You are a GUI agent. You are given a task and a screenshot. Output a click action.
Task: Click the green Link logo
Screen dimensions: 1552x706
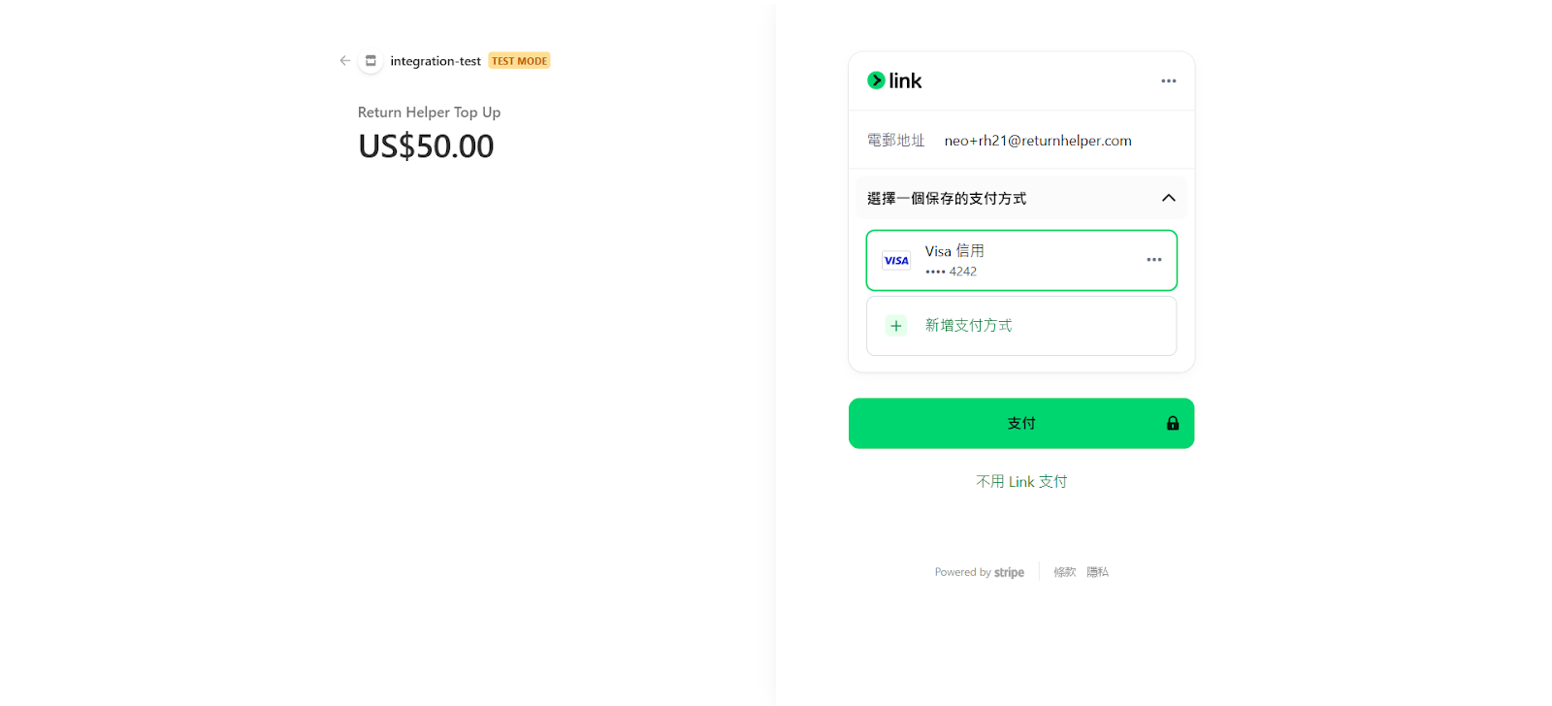coord(894,80)
